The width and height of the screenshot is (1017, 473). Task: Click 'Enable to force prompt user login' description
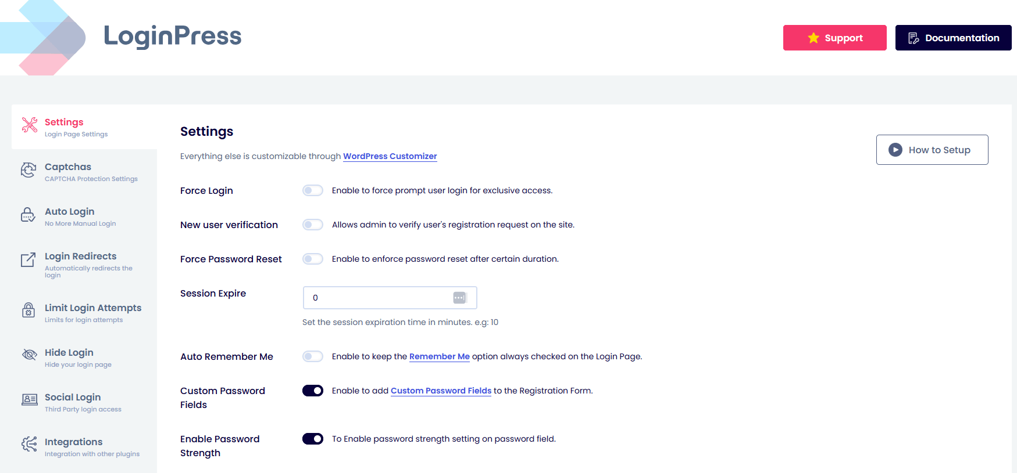coord(443,190)
